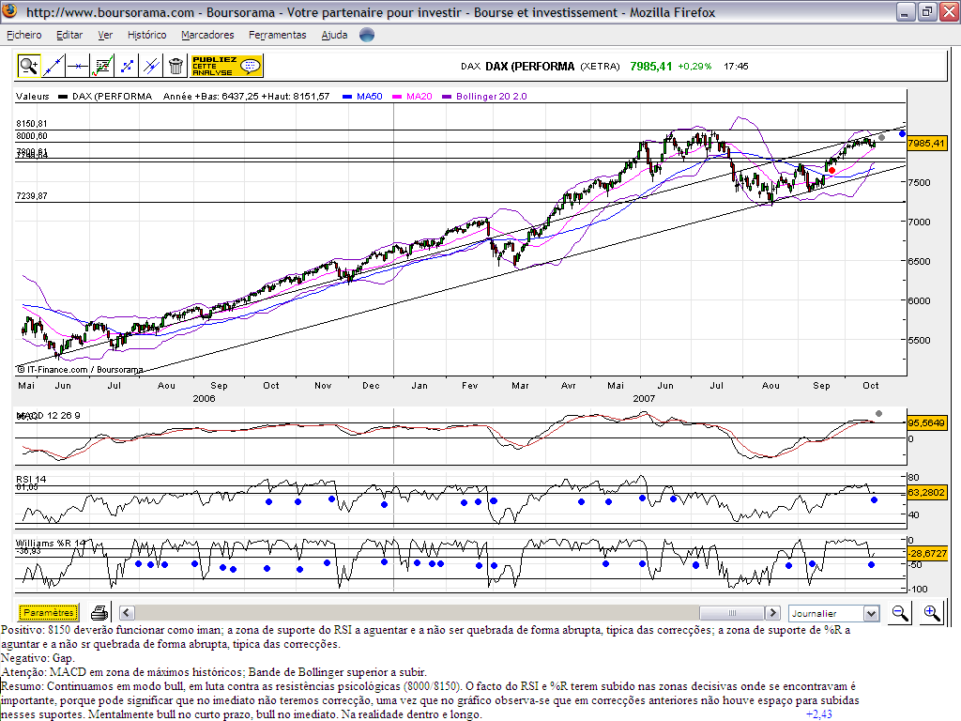Click the MA20 legend label
The height and width of the screenshot is (721, 961).
point(419,97)
